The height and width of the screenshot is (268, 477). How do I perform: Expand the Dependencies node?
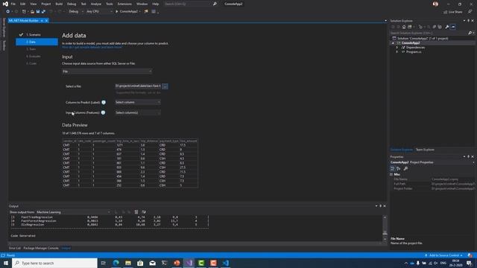click(x=397, y=48)
